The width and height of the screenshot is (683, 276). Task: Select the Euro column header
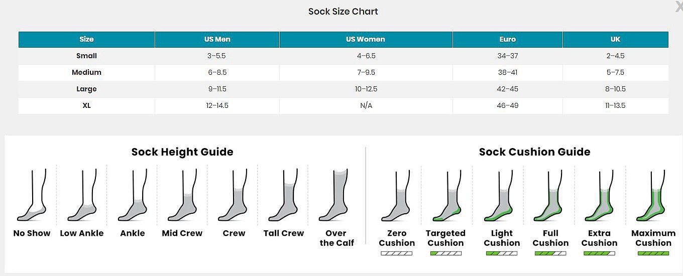click(x=508, y=39)
